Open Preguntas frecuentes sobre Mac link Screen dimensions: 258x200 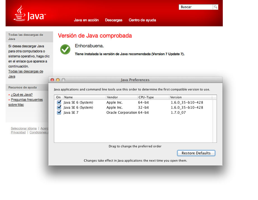coord(25,102)
